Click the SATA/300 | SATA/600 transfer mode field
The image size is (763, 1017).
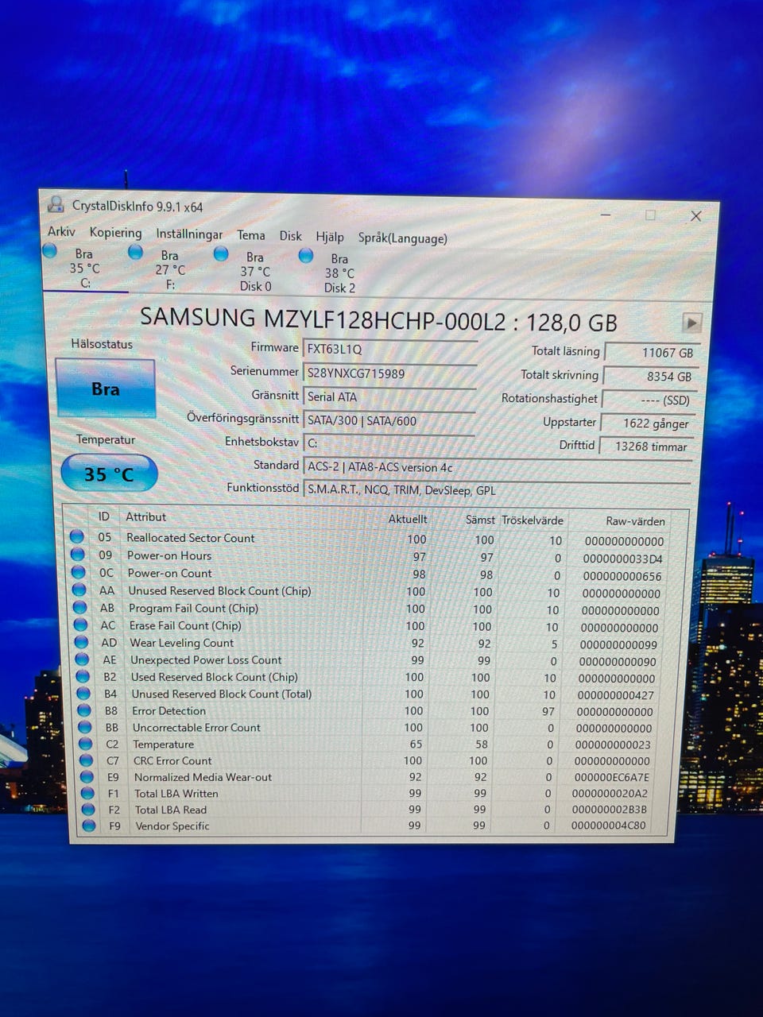[x=389, y=420]
